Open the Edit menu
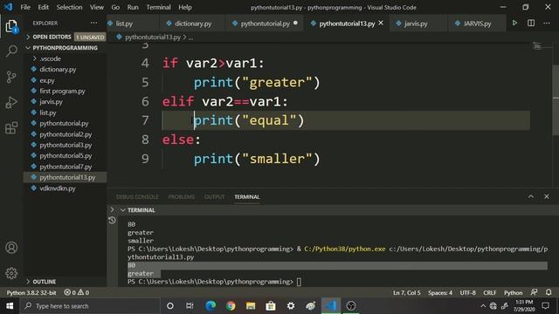 tap(43, 7)
